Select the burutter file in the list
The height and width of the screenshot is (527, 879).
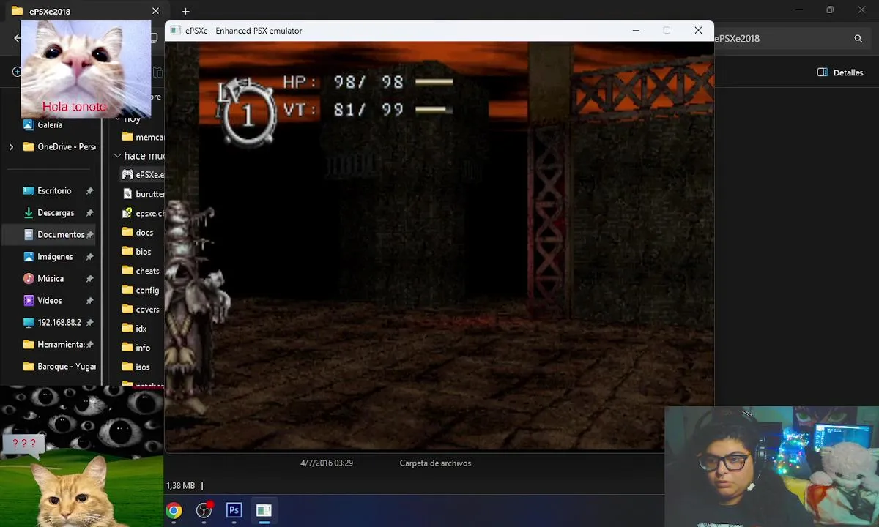click(x=143, y=194)
